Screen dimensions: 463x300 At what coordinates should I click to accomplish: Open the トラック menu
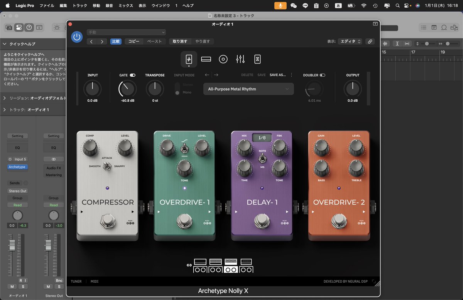80,6
